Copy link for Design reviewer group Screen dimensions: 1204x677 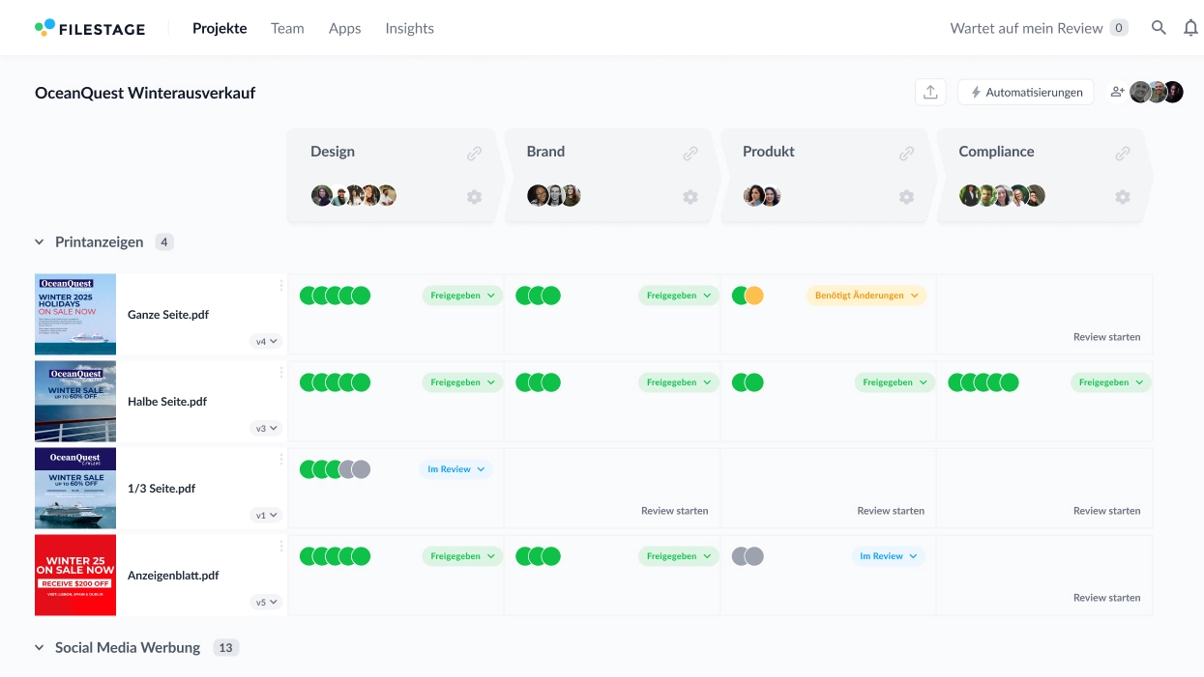point(474,153)
